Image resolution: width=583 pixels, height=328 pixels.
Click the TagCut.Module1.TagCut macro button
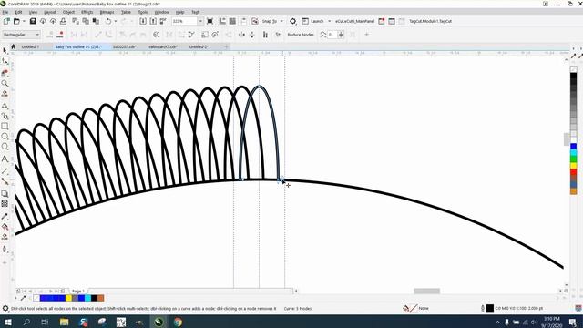pyautogui.click(x=430, y=21)
